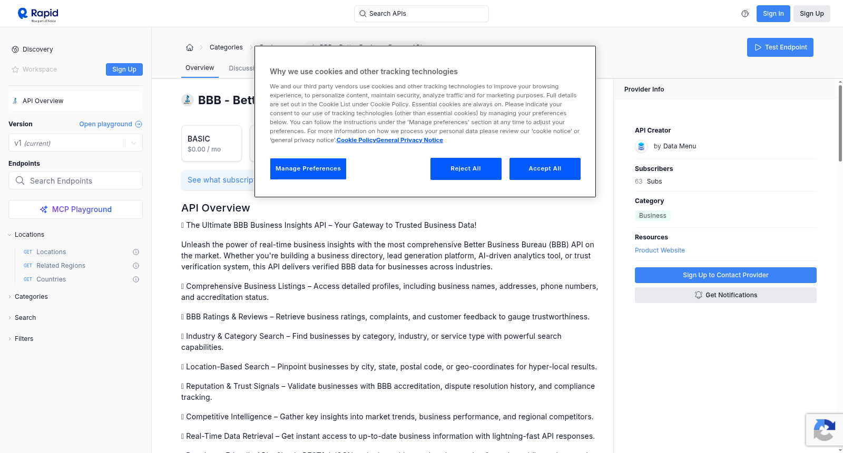Image resolution: width=843 pixels, height=453 pixels.
Task: Open the v1 (current) version dropdown
Action: [x=75, y=143]
